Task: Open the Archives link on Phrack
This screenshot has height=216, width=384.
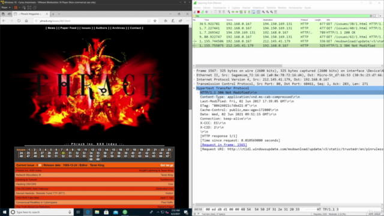Action: coord(118,28)
